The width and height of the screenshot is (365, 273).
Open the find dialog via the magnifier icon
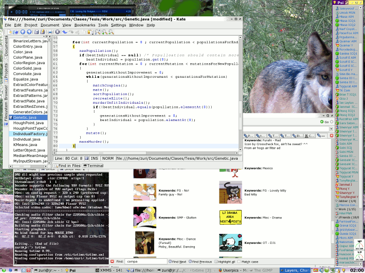99,32
